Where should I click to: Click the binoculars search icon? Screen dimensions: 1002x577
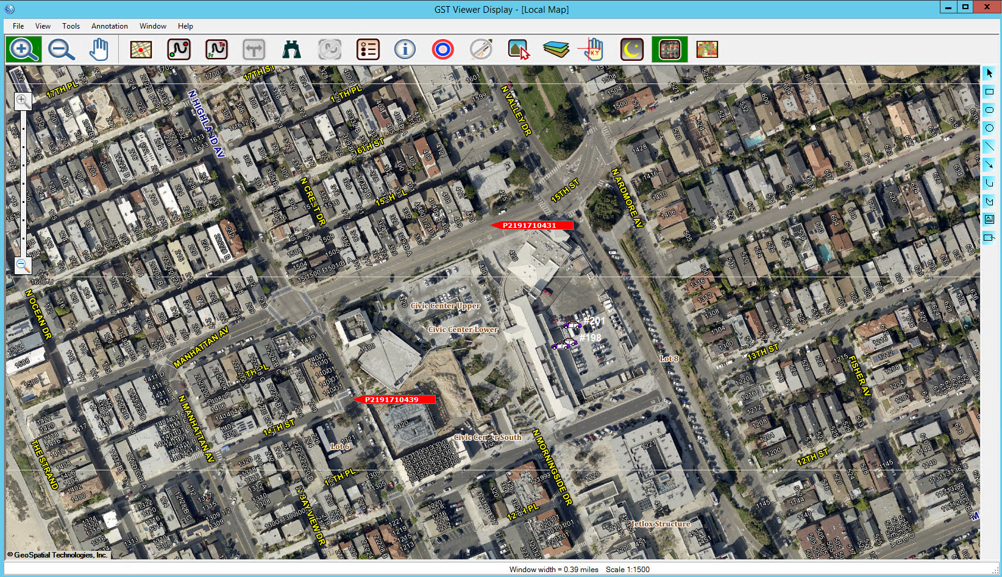click(291, 49)
